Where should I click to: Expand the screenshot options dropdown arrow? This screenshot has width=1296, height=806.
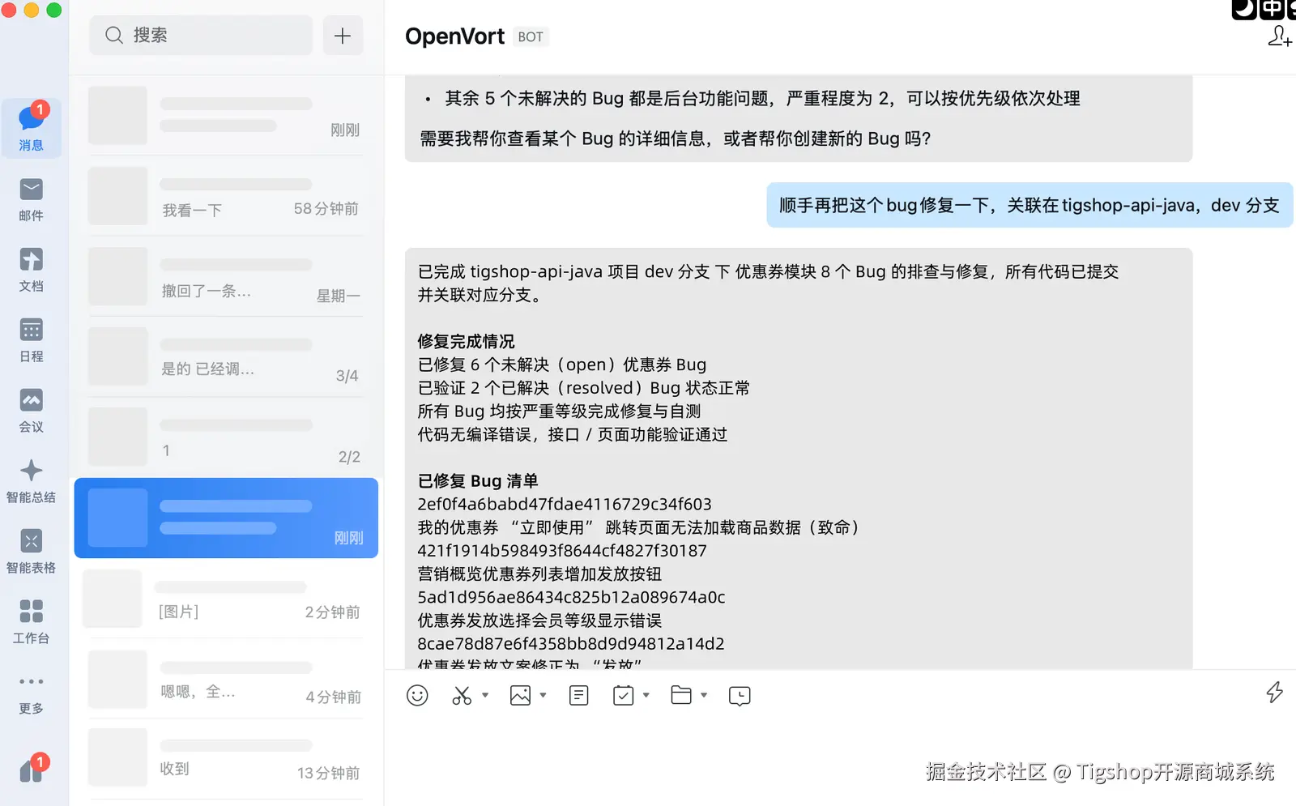(484, 695)
